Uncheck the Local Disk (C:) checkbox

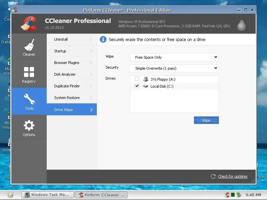[137, 86]
